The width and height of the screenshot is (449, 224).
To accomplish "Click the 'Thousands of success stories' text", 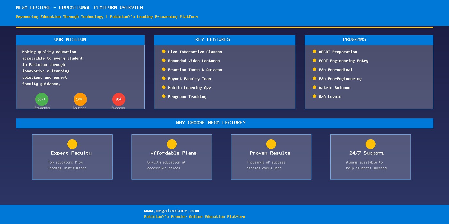I will [x=266, y=165].
